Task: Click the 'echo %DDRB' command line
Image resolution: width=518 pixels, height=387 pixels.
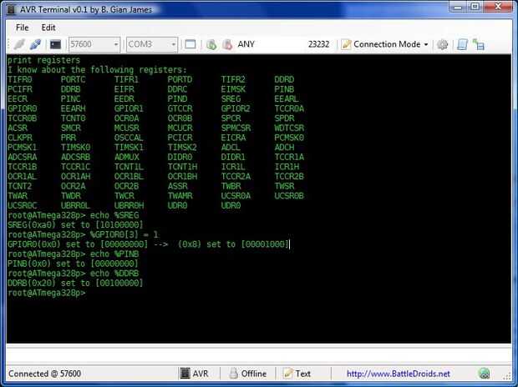Action: [74, 274]
